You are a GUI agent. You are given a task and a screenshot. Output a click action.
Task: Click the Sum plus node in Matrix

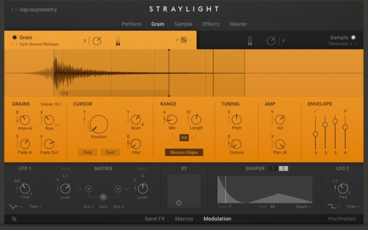pyautogui.click(x=103, y=197)
